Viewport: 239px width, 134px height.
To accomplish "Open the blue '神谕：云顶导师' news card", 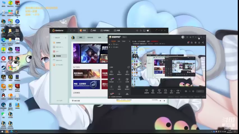I will pos(87,85).
